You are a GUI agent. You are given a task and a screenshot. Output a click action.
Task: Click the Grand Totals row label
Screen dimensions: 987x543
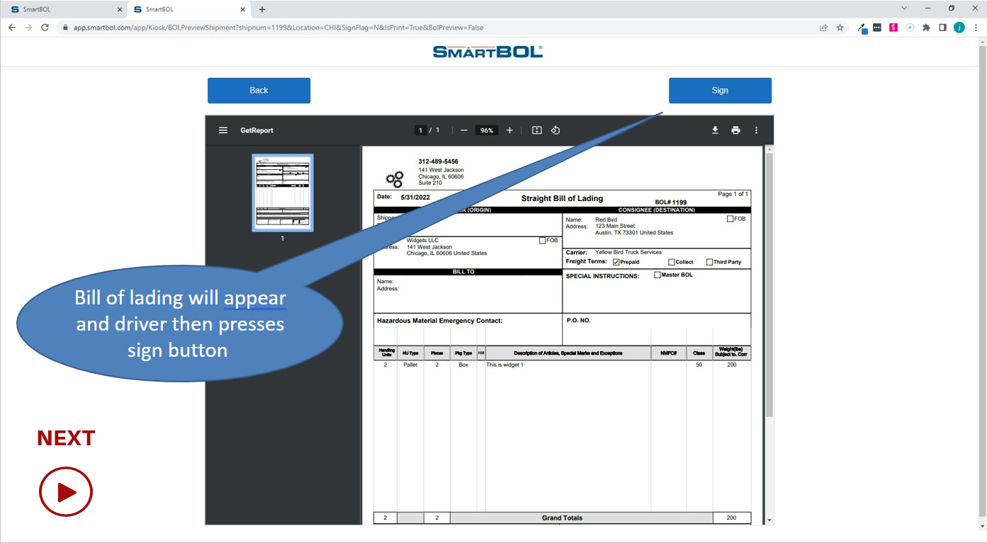click(562, 518)
